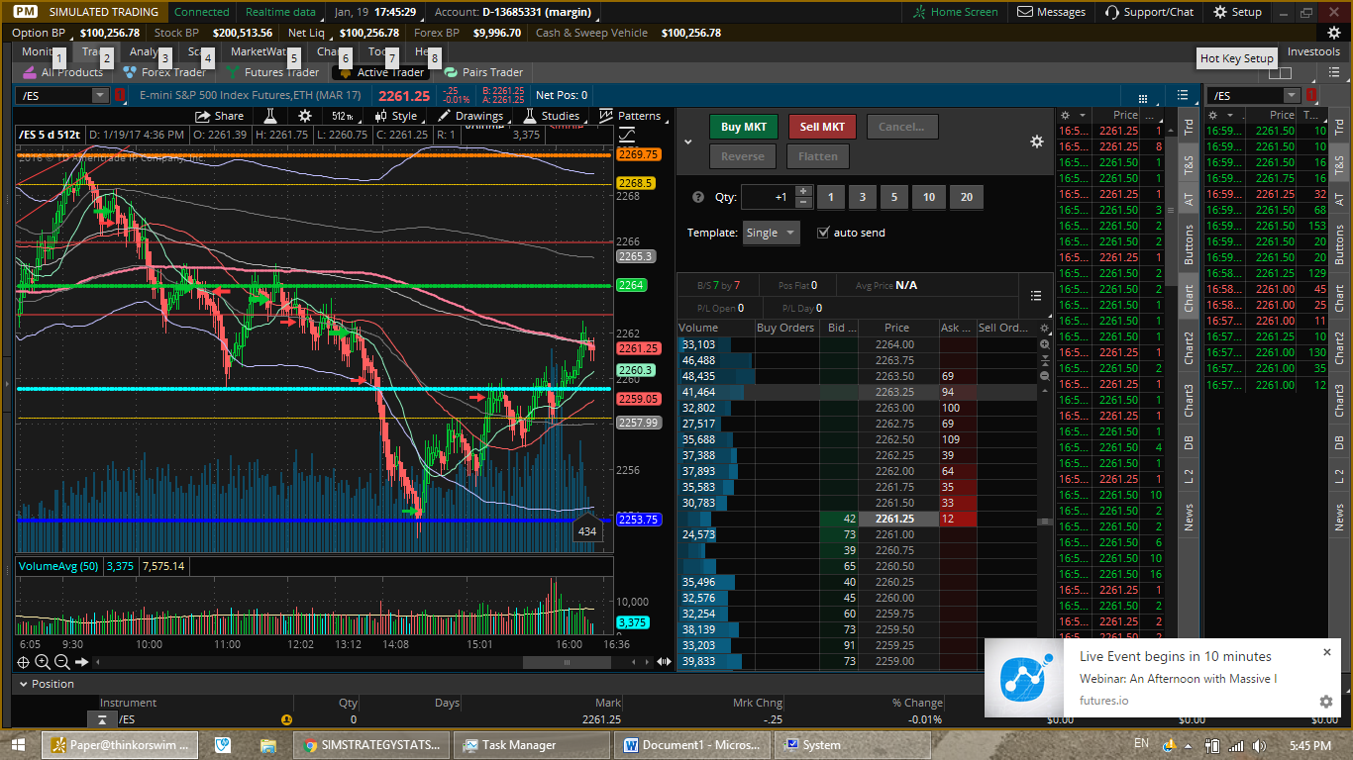Zoom out the chart with magnifier minus
The width and height of the screenshot is (1353, 760).
click(x=61, y=662)
